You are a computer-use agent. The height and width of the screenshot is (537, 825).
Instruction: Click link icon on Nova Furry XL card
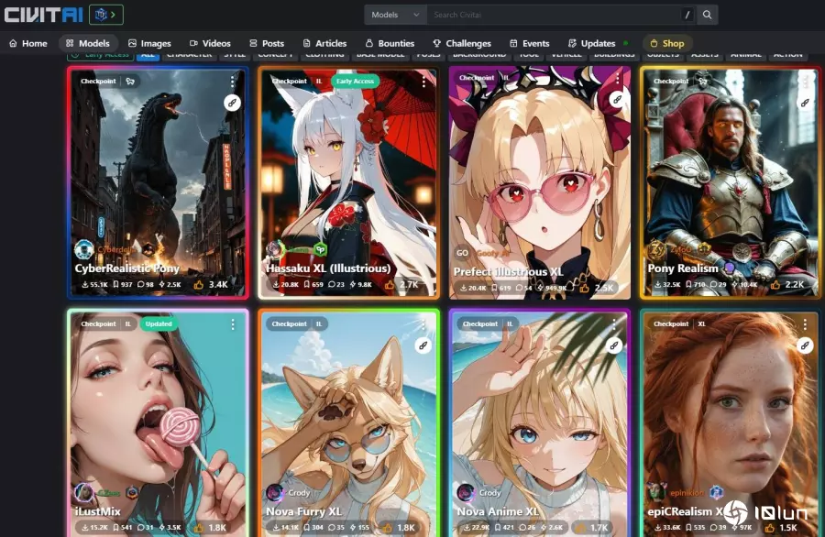tap(423, 345)
